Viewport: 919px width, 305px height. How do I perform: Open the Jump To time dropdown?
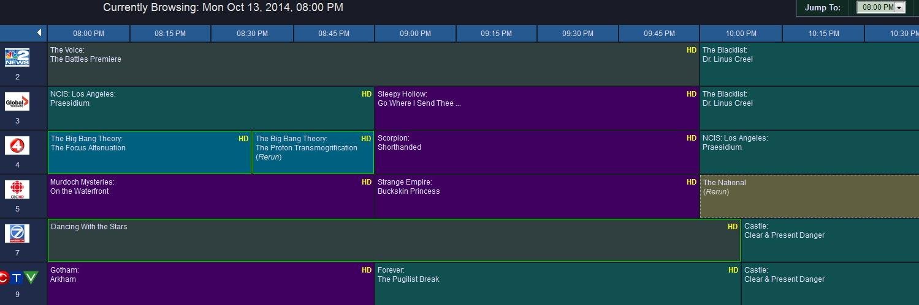tap(882, 7)
